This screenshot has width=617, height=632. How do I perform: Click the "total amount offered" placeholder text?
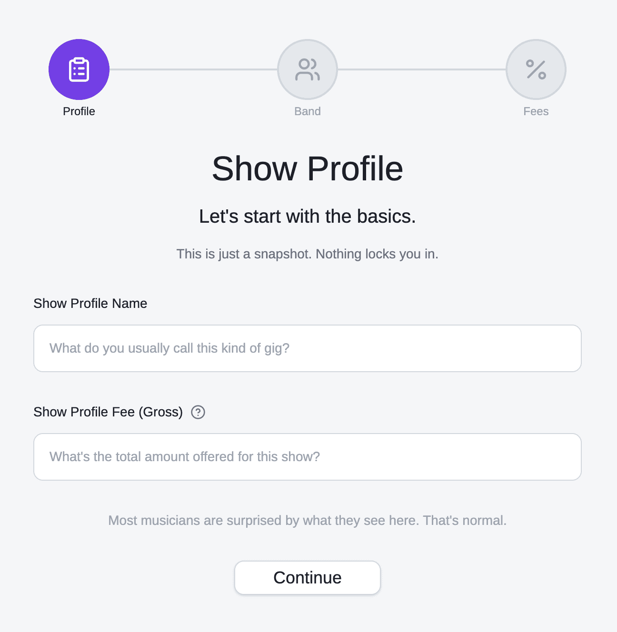(x=185, y=457)
